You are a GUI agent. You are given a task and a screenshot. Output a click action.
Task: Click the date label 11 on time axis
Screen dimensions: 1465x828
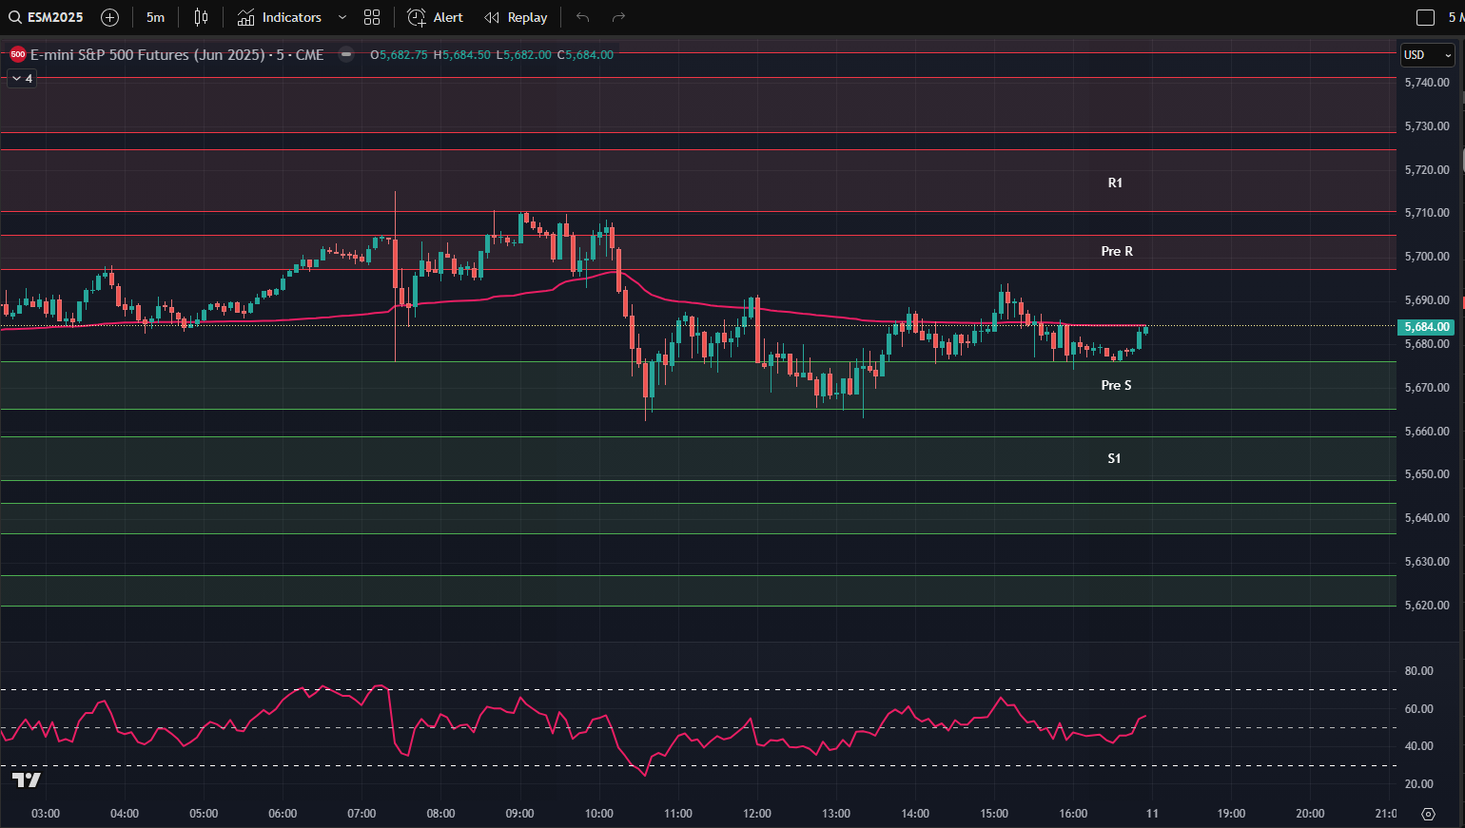click(x=1152, y=814)
